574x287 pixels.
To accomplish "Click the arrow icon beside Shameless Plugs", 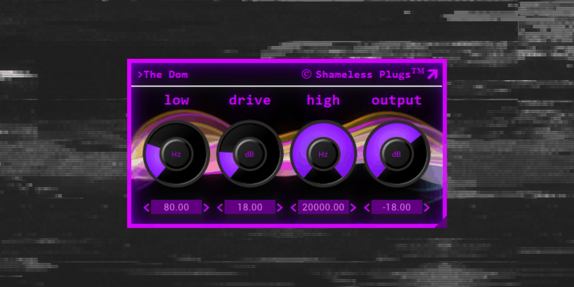I will pyautogui.click(x=432, y=74).
